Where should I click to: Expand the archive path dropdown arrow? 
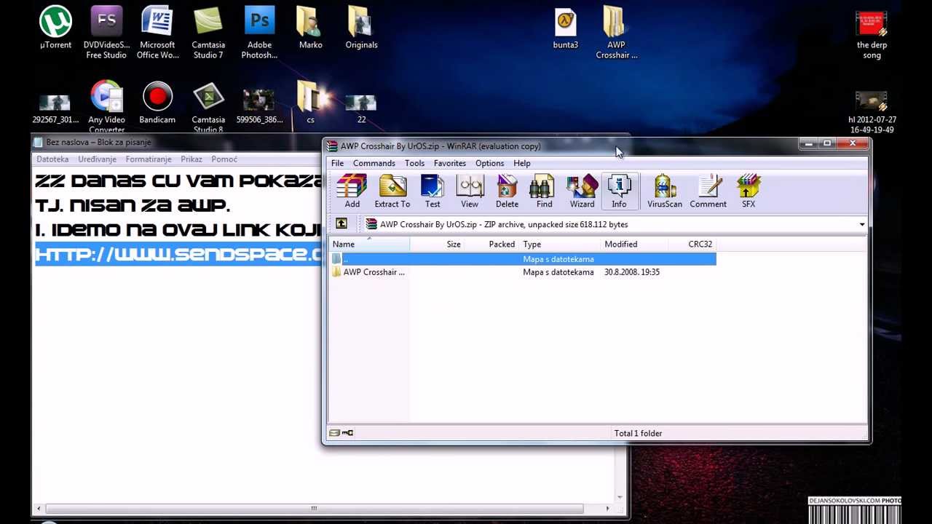(x=861, y=225)
